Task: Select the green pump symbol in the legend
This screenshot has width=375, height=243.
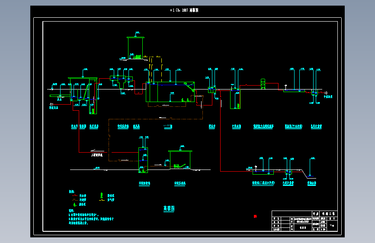Action: (75, 205)
